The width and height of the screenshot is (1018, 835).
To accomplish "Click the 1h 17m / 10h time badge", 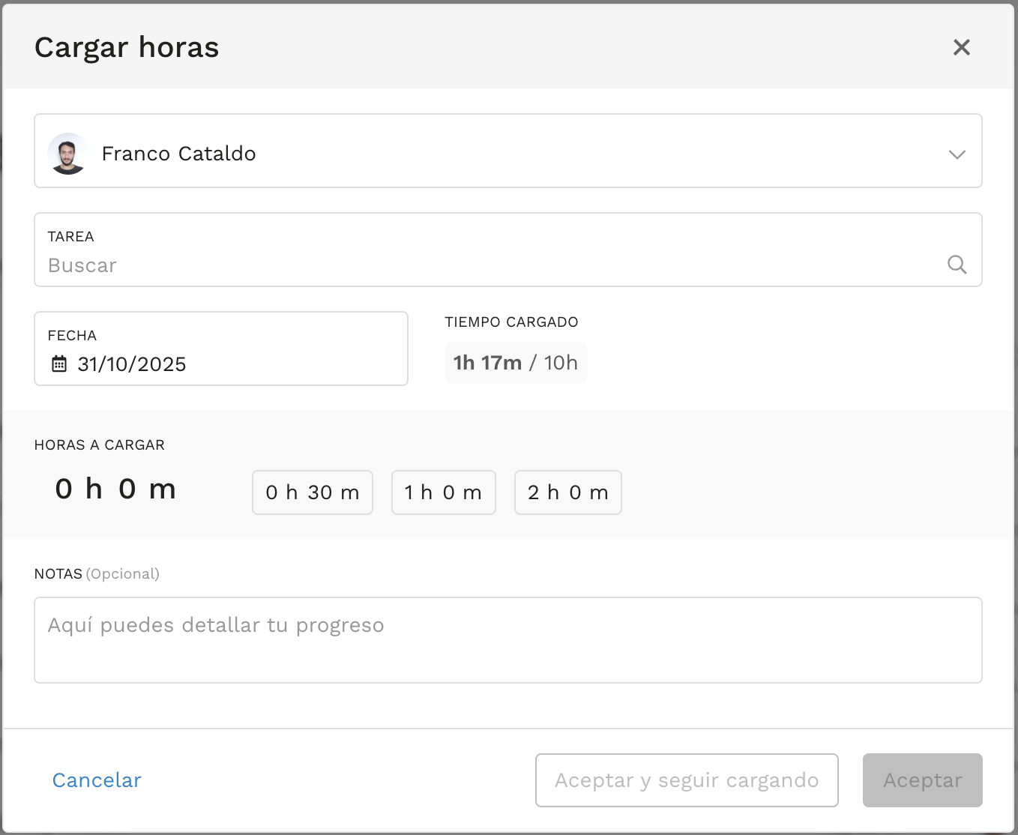I will click(516, 363).
